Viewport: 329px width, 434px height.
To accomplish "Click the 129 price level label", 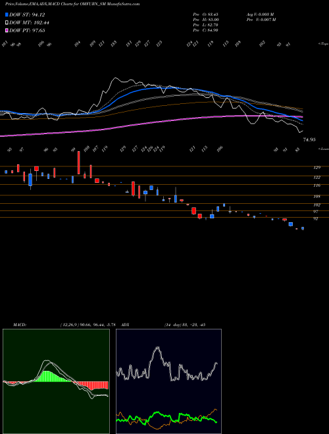I will pyautogui.click(x=317, y=168).
